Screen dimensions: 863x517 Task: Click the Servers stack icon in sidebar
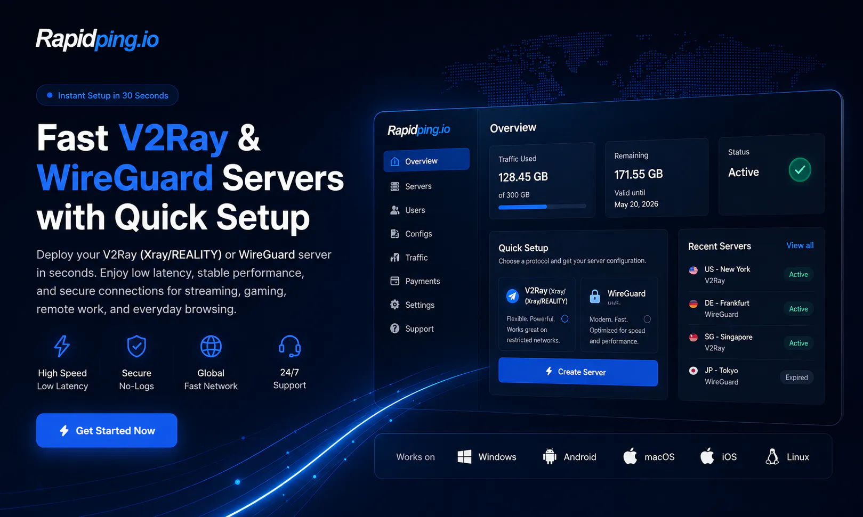(395, 186)
